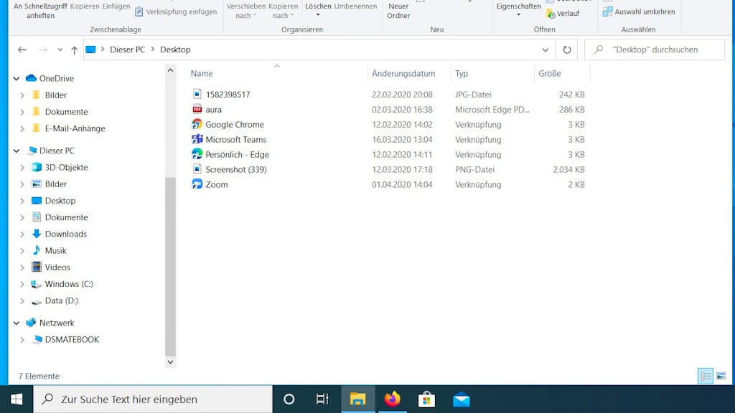Click the navigation pane scrollbar thumb
Viewport: 735px width, 413px height.
170,267
